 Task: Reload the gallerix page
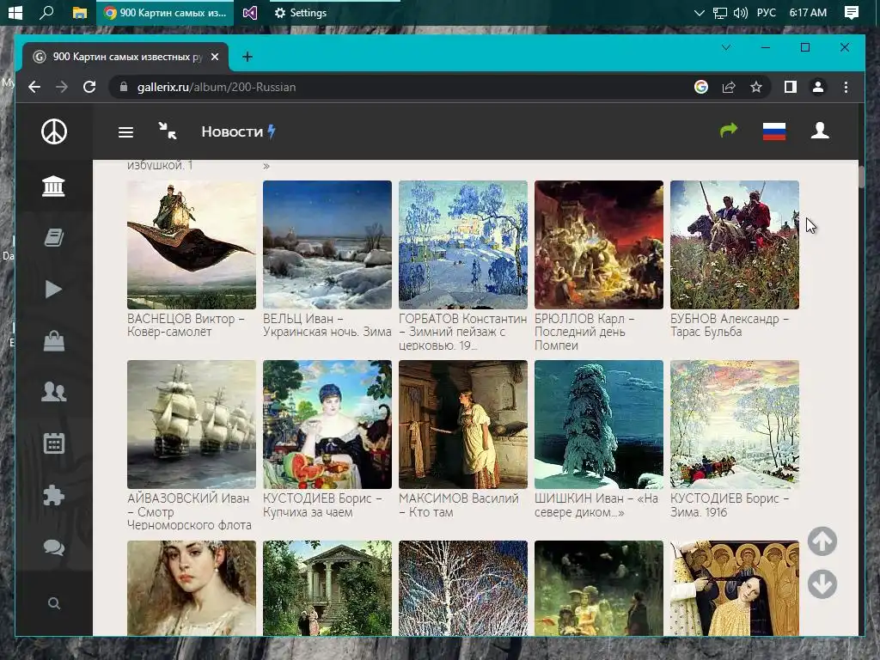(x=89, y=87)
